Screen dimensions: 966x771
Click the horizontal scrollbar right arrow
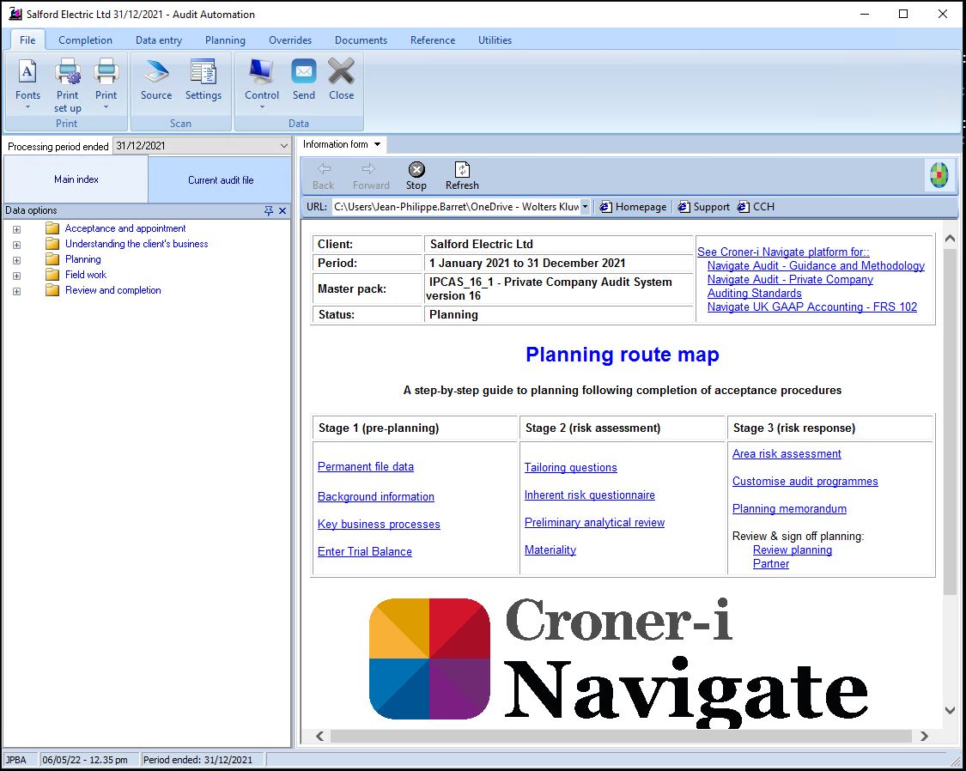(x=923, y=736)
